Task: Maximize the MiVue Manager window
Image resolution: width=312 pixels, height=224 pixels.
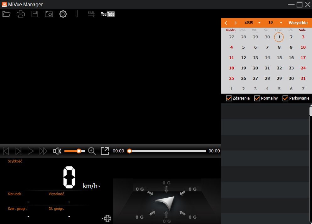Action: [299, 4]
